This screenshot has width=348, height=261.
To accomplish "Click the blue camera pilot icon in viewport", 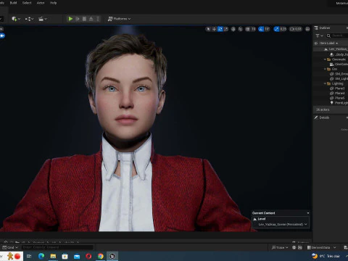I will pos(2,36).
